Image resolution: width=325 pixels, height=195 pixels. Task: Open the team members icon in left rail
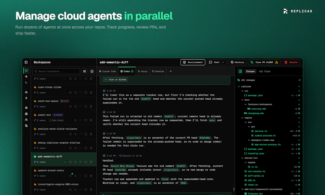26,120
